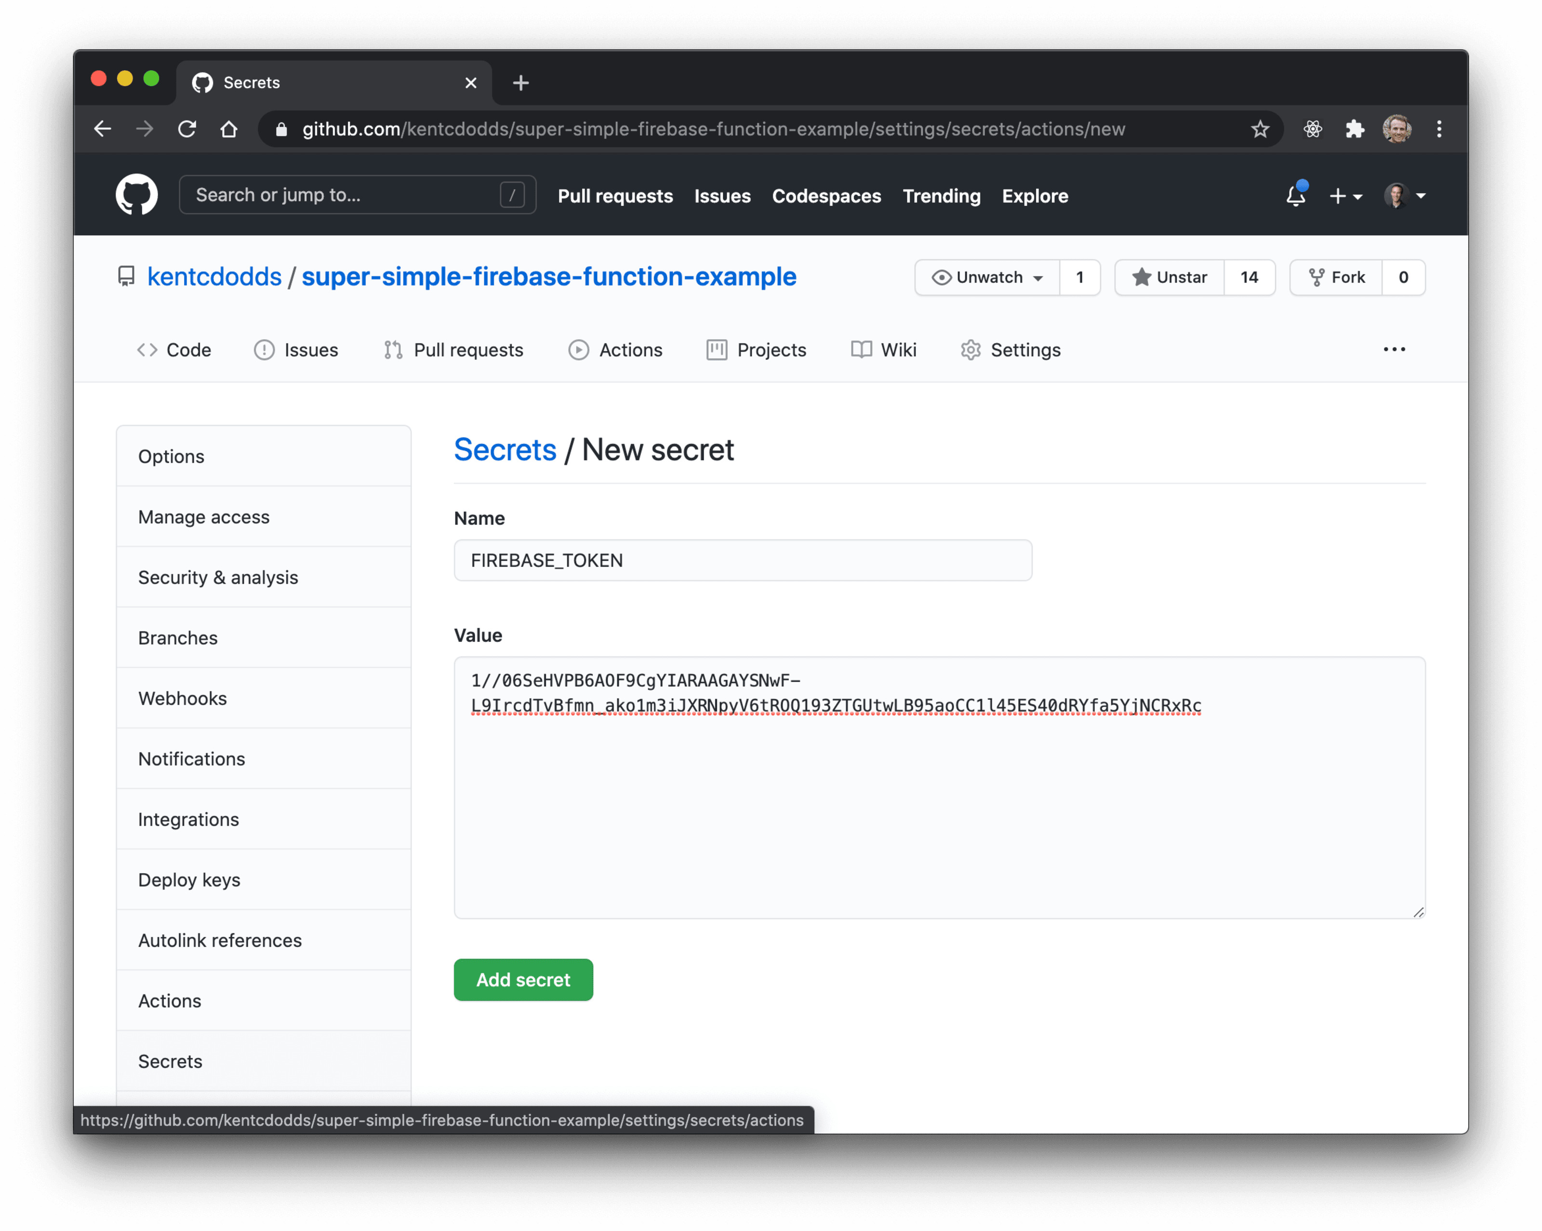Click Issues in the top header
The image size is (1542, 1231).
[x=722, y=196]
